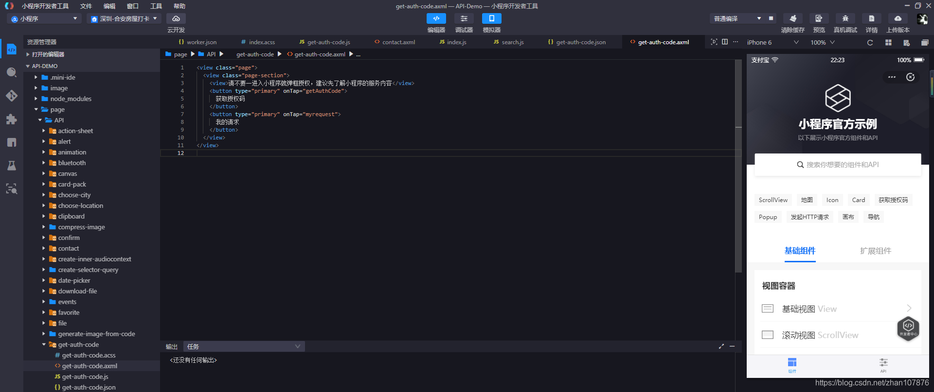Screen dimensions: 934x392
Task: Click the focus preview bracket icon
Action: pos(714,42)
